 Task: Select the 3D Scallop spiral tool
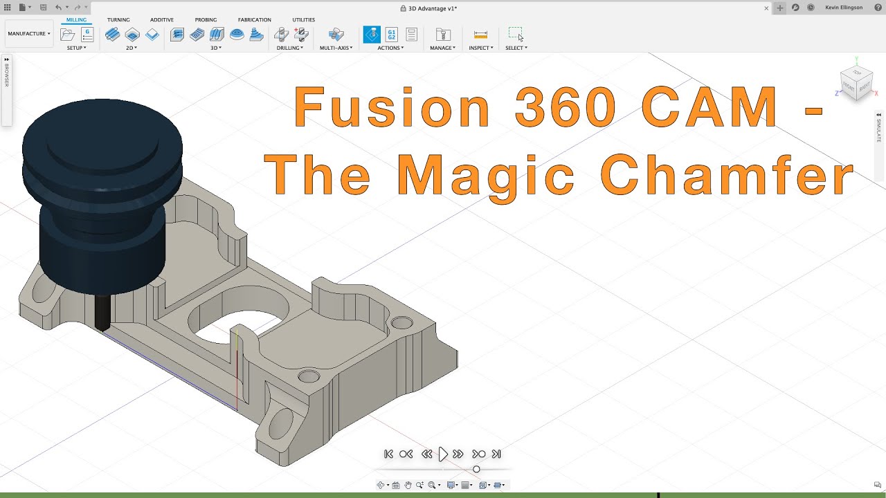pos(256,34)
